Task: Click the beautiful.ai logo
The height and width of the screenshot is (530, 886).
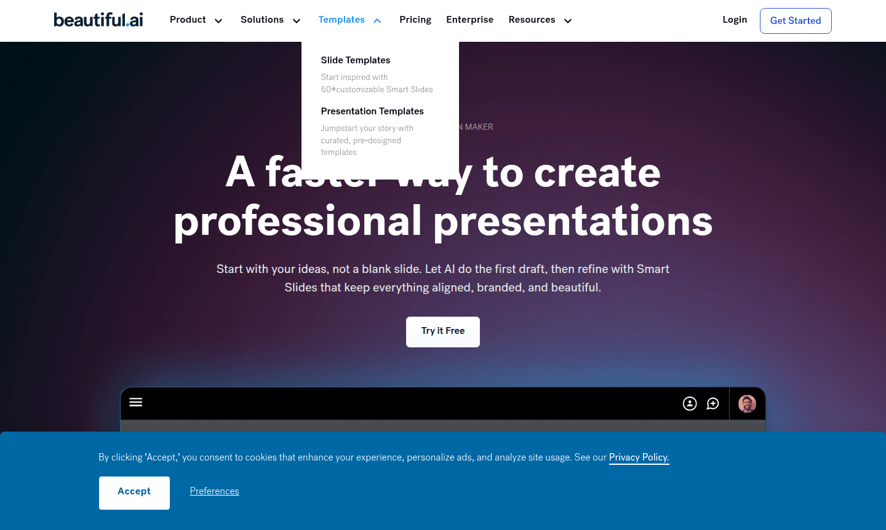Action: 98,20
